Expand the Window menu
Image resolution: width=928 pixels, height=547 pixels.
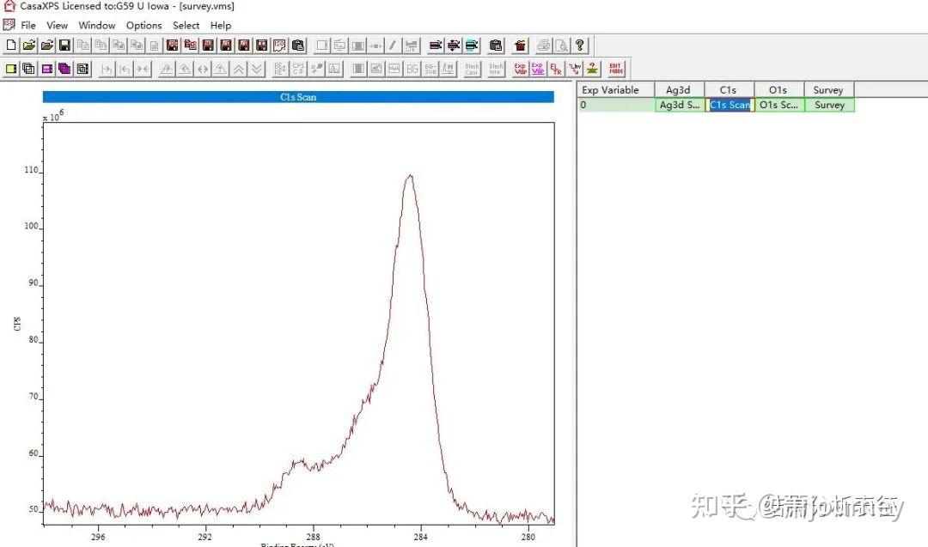pos(96,25)
